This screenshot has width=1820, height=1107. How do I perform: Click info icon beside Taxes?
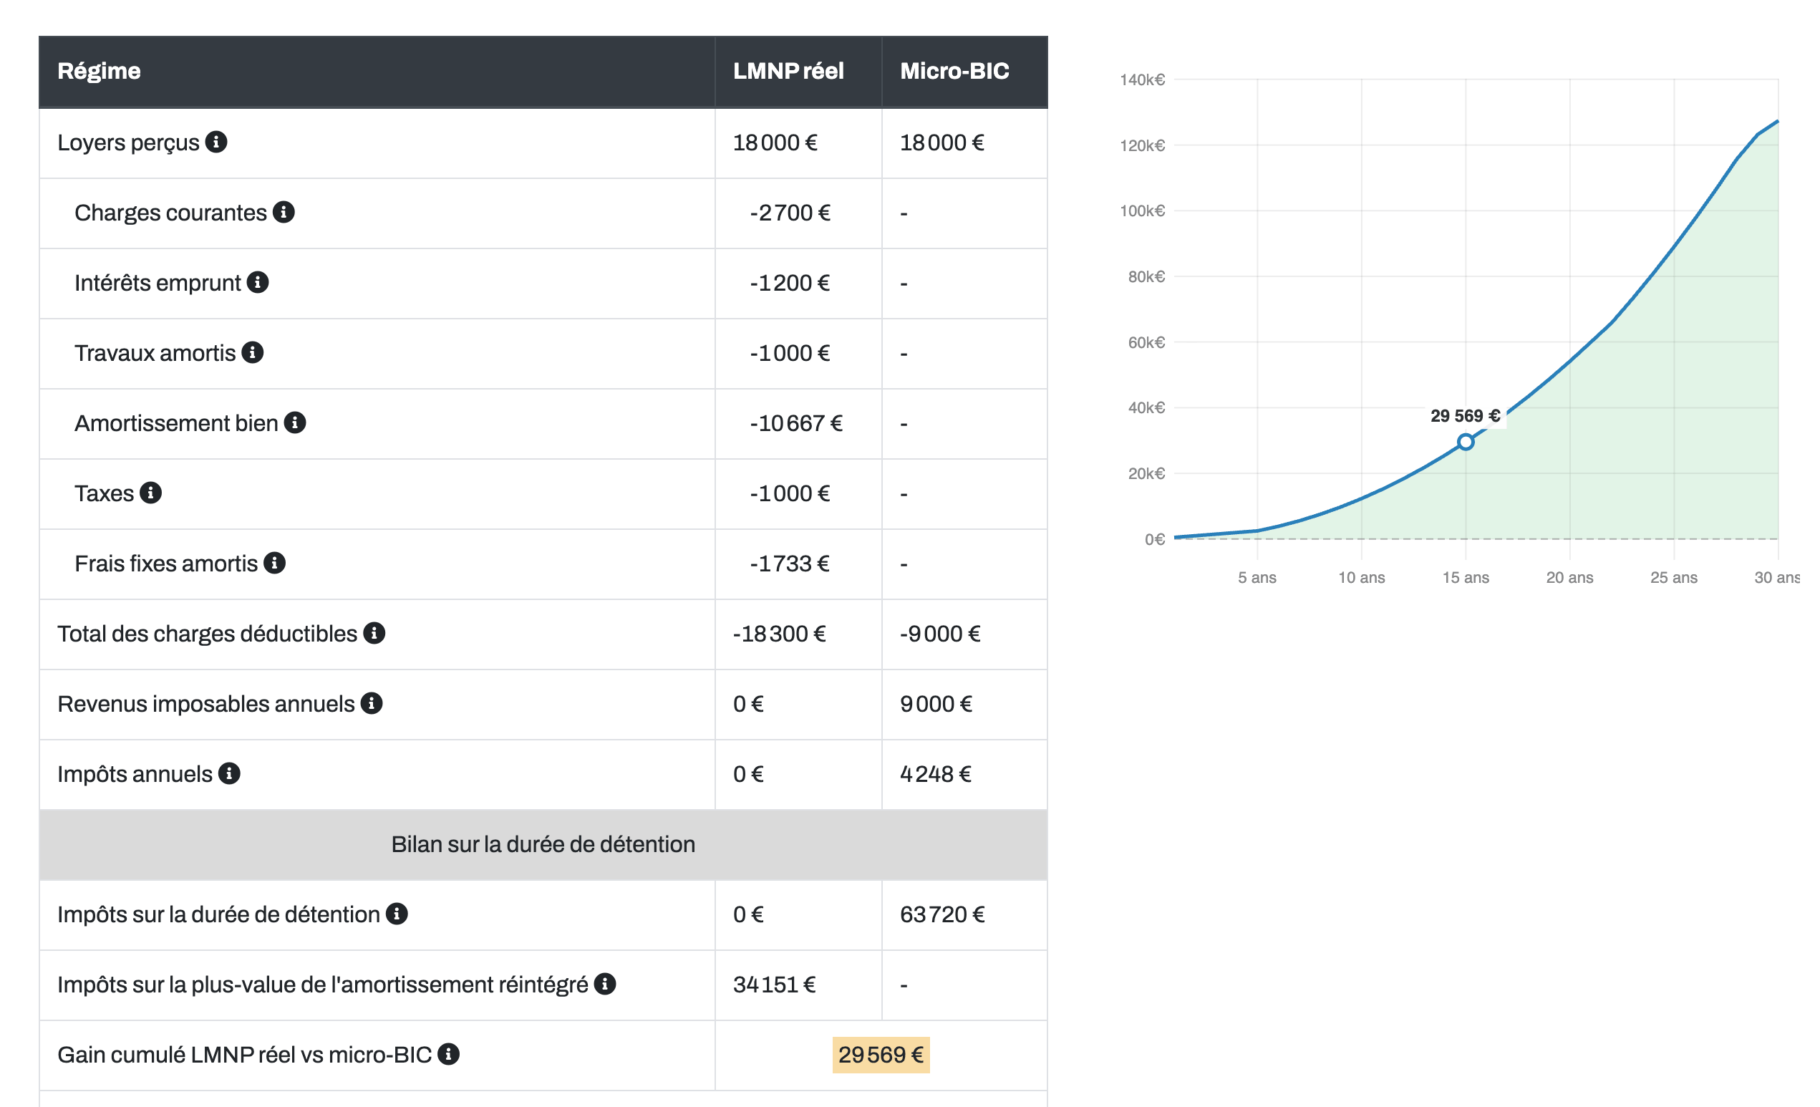[150, 493]
